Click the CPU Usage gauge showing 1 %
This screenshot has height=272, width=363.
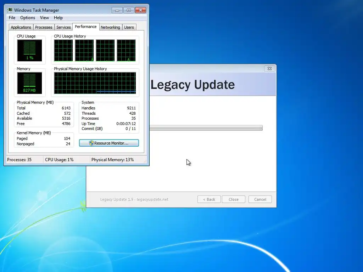(29, 50)
